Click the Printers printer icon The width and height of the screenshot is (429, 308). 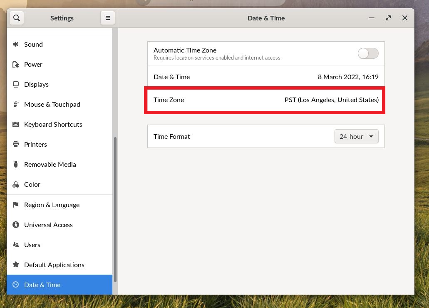pyautogui.click(x=16, y=144)
